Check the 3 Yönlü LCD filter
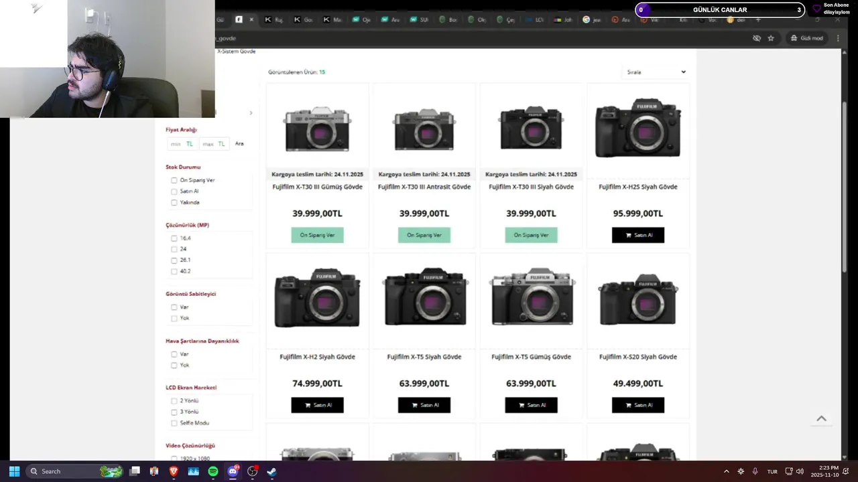This screenshot has width=858, height=482. pos(174,412)
